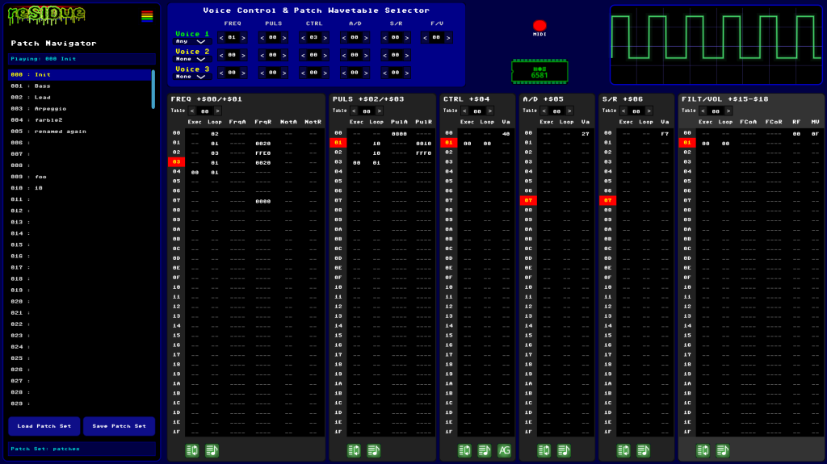
Task: Click the MV value '0F' in FILT/VOL table
Action: pyautogui.click(x=816, y=134)
